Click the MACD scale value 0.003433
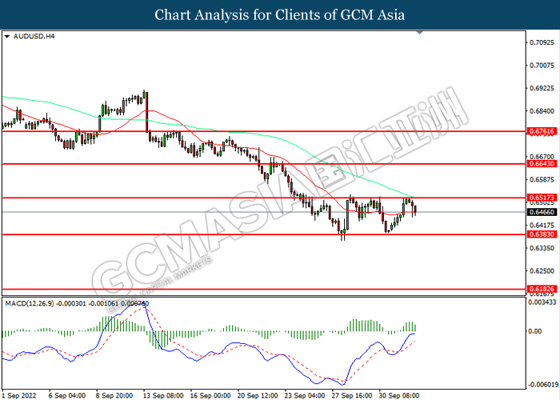The width and height of the screenshot is (560, 400). 542,302
